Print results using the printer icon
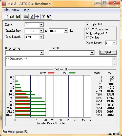Viewport: 122px width, 136px height. (x=26, y=16)
